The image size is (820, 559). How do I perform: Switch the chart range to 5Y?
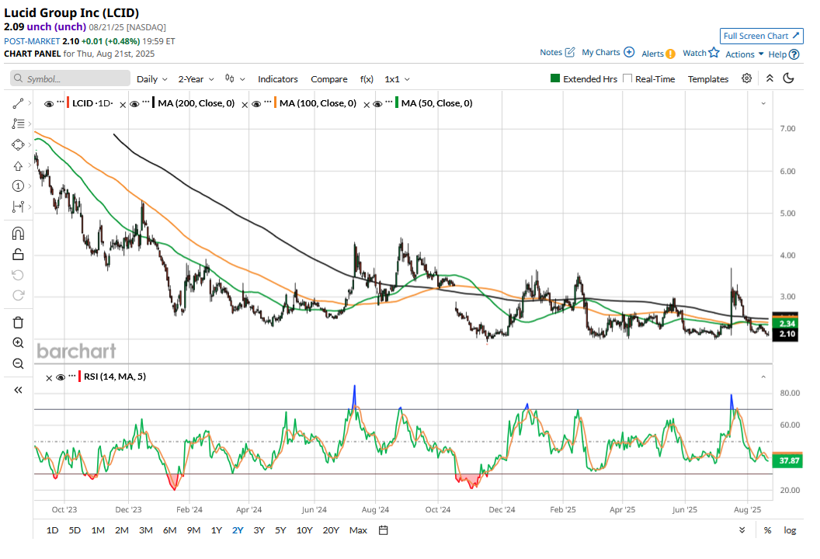point(281,530)
